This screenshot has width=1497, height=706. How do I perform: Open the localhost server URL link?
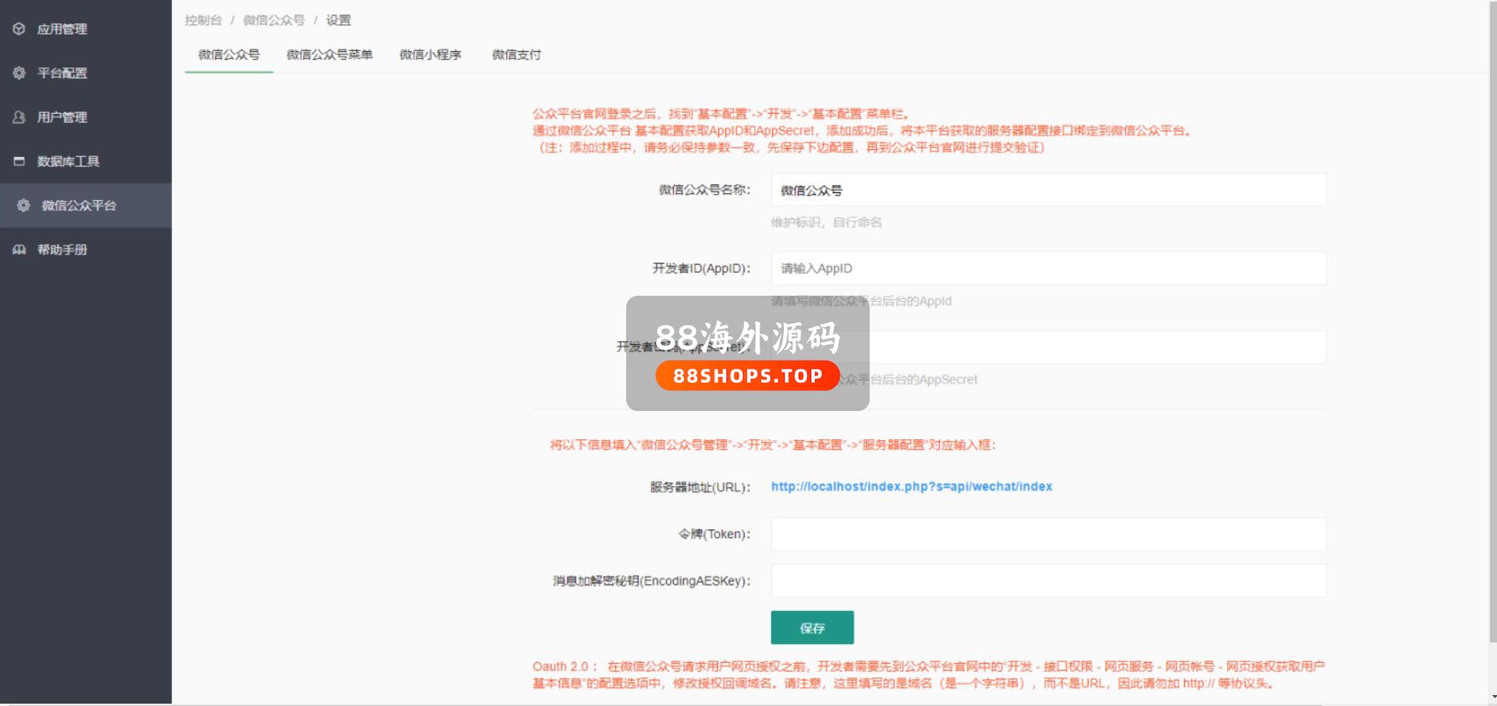tap(911, 486)
